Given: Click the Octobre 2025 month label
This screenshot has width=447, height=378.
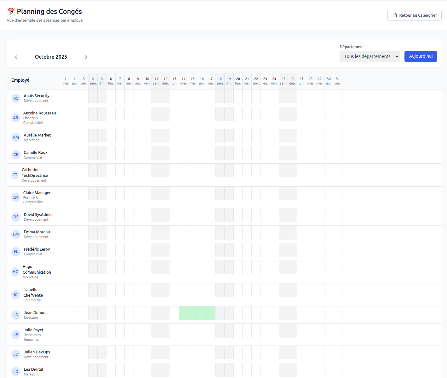Looking at the screenshot, I should 51,57.
